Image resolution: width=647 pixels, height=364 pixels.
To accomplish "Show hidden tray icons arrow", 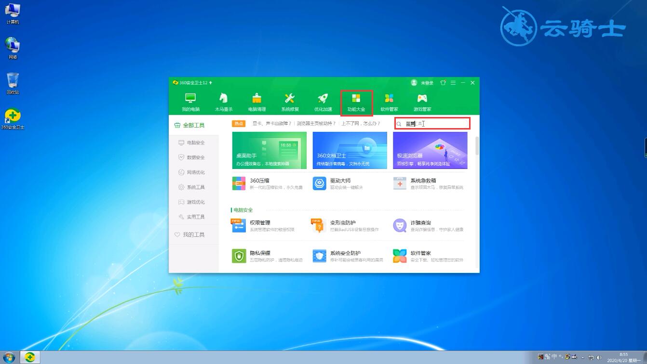I will [x=583, y=358].
